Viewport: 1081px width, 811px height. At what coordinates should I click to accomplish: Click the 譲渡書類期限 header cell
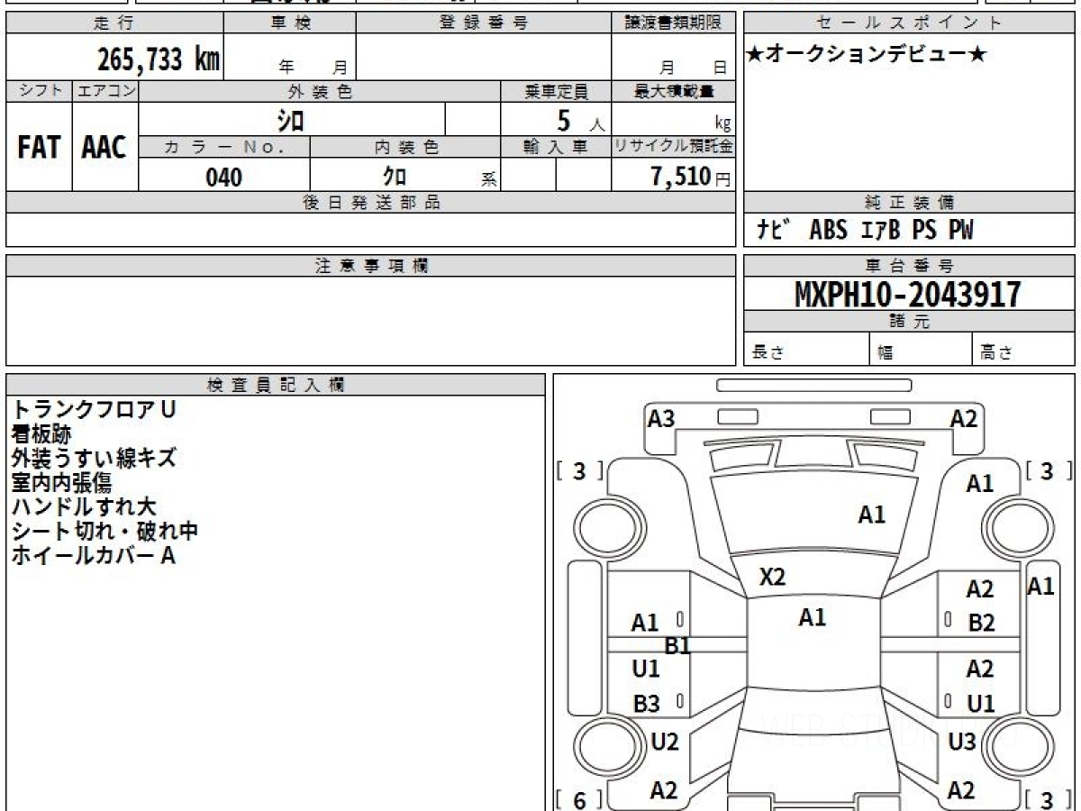(x=673, y=23)
